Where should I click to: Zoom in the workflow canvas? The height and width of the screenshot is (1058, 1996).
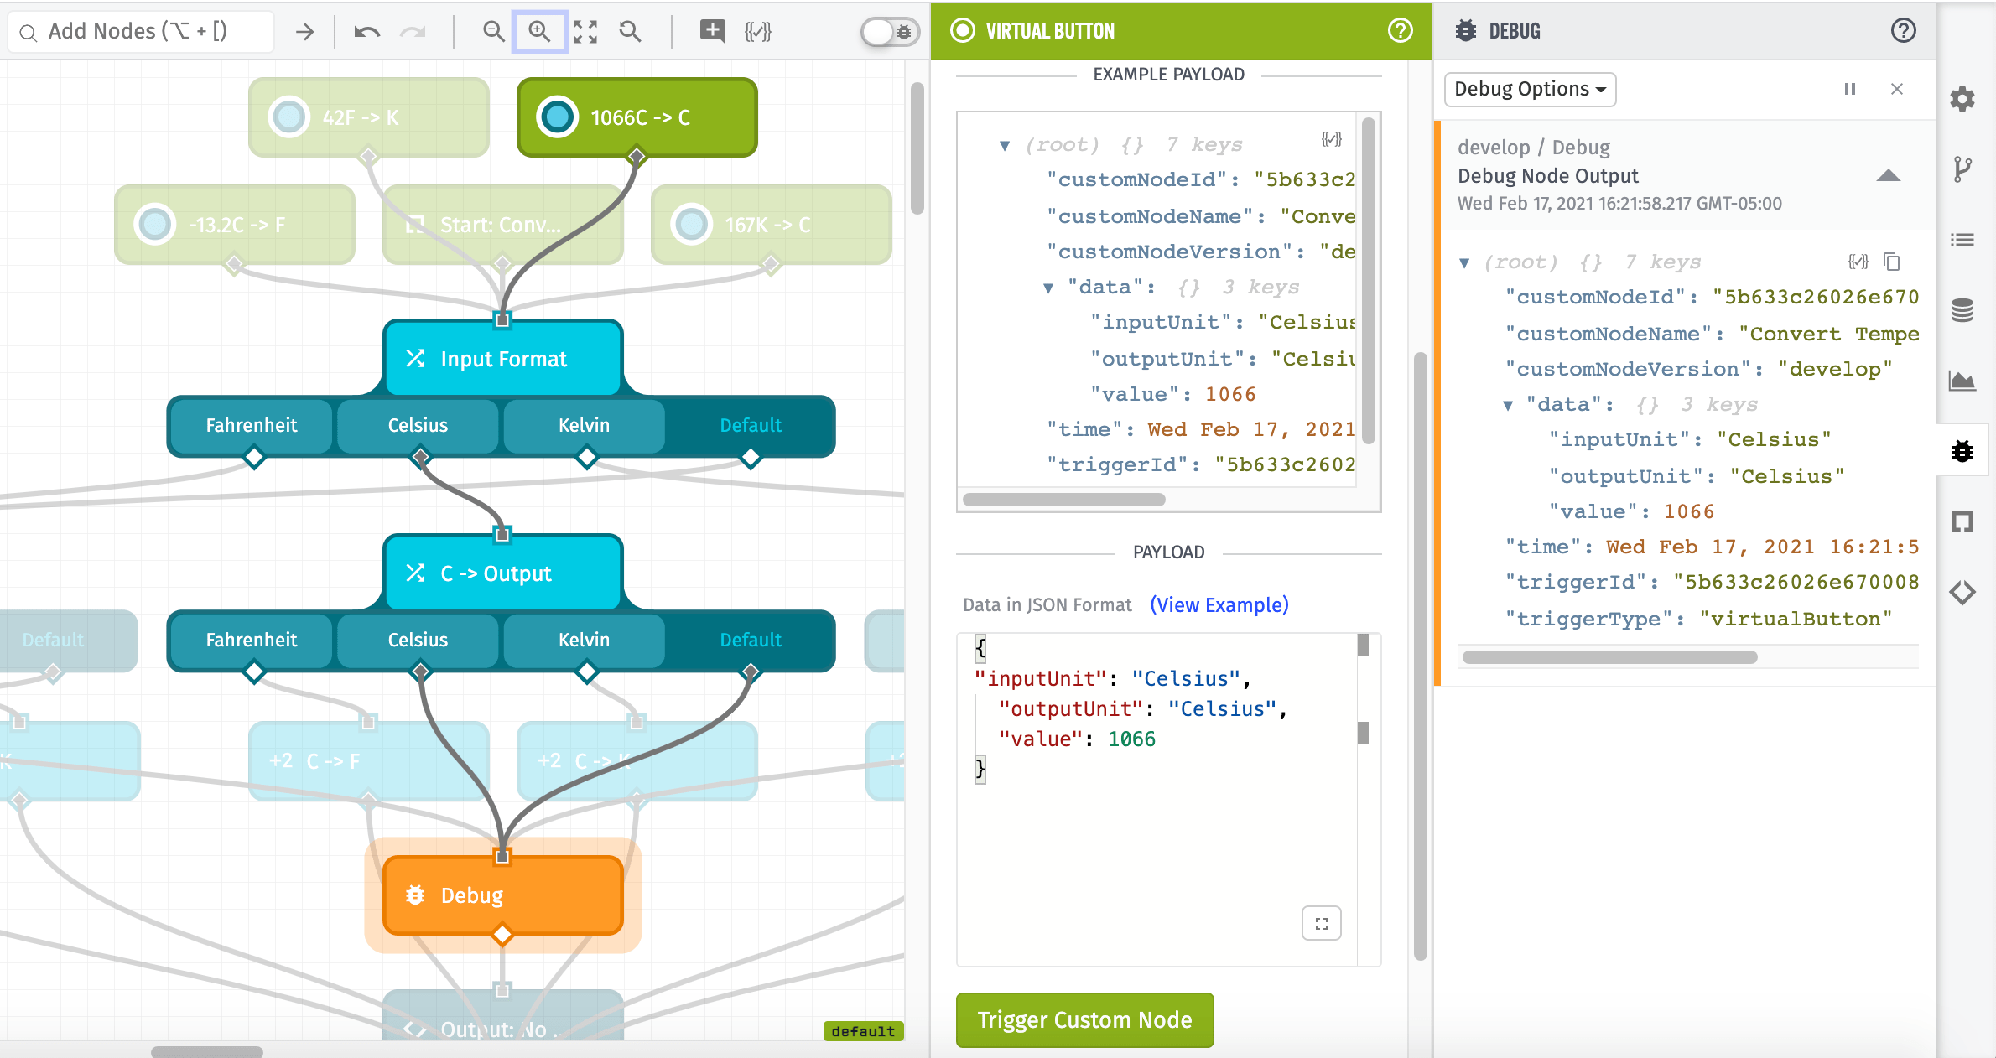[539, 32]
